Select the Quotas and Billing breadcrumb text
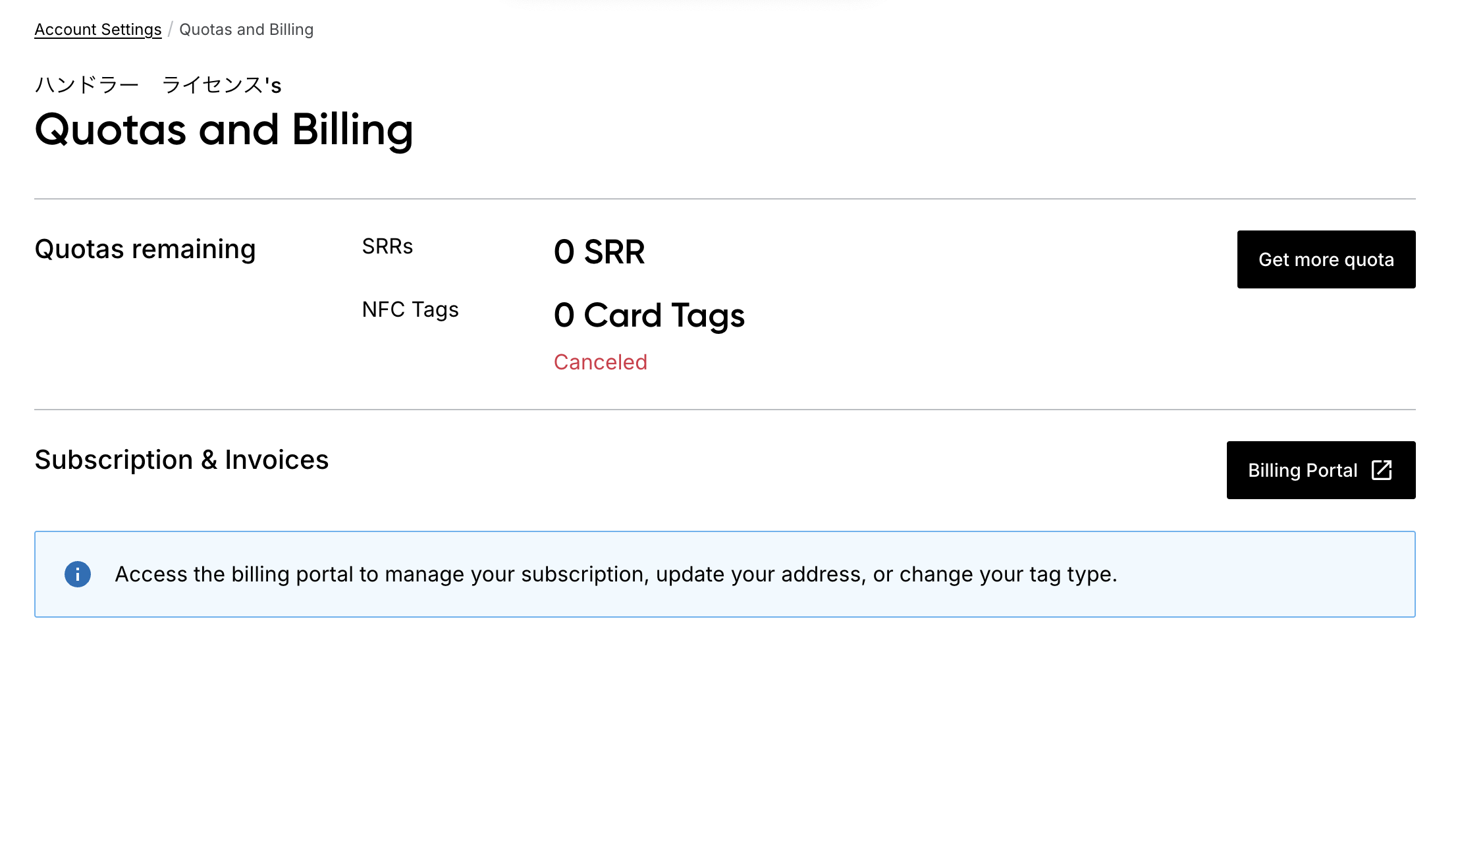The width and height of the screenshot is (1458, 860). click(x=246, y=30)
